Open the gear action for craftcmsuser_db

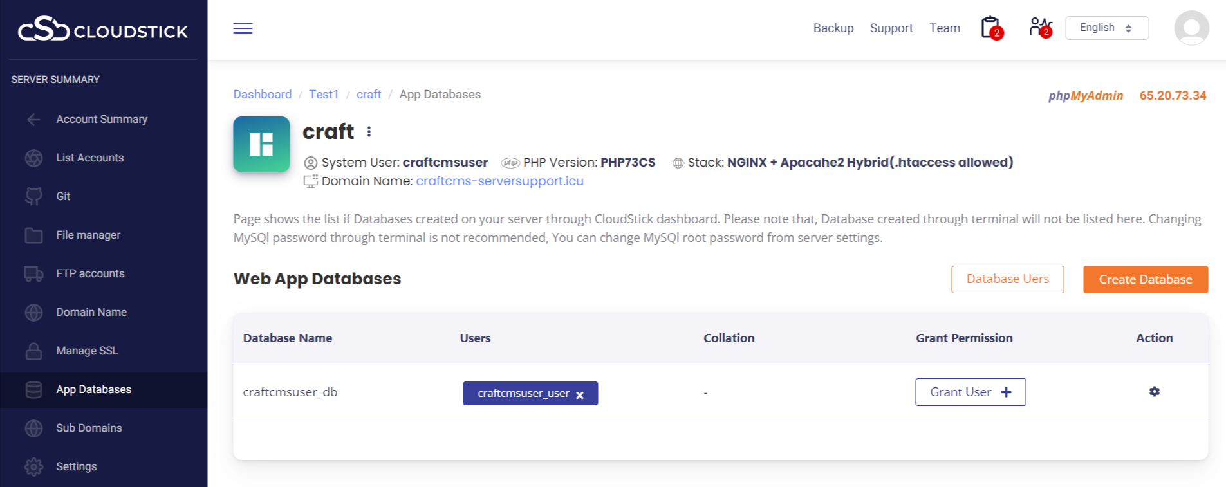pyautogui.click(x=1154, y=392)
